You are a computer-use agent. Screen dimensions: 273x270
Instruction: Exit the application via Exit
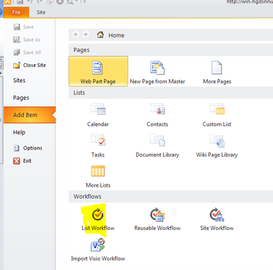click(22, 161)
